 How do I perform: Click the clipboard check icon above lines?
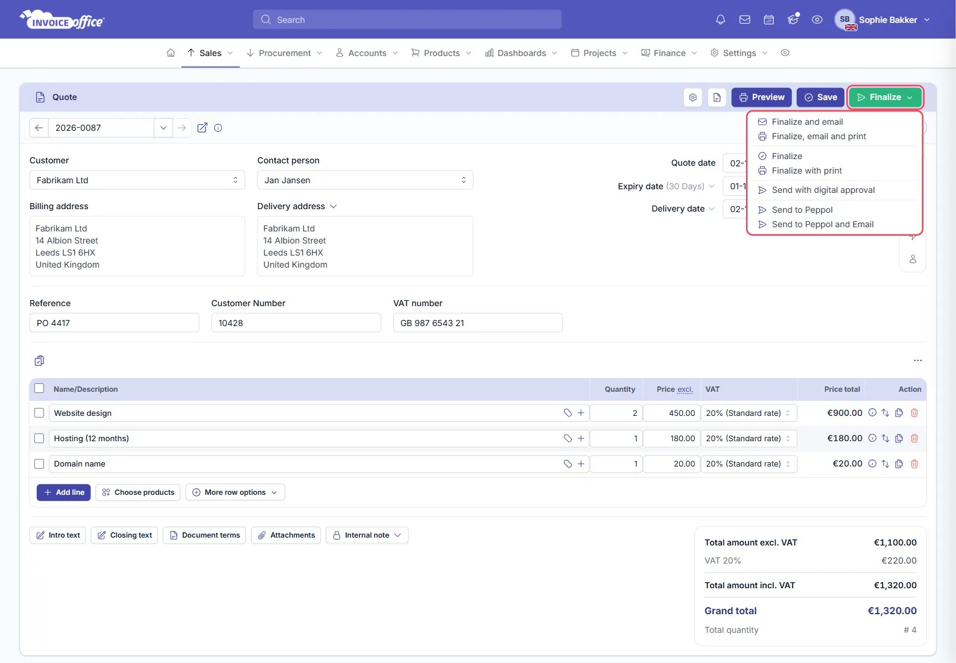click(x=39, y=360)
